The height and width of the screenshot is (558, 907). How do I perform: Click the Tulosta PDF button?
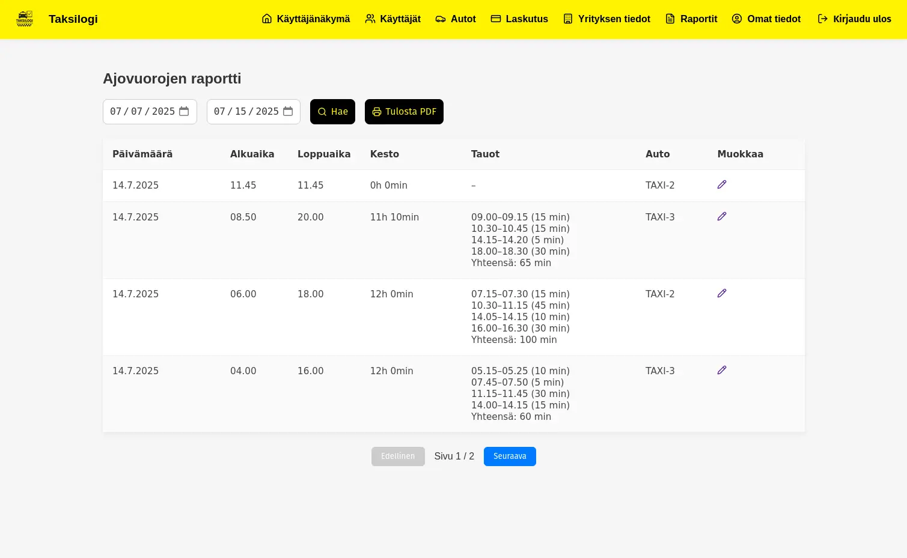point(404,112)
